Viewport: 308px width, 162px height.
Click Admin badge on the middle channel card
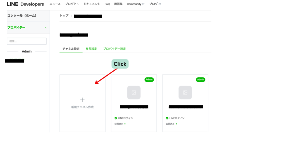(149, 79)
